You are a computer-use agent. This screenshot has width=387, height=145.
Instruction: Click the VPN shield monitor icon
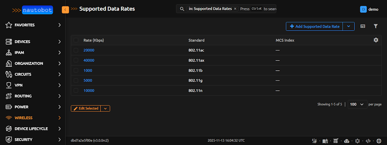9,85
